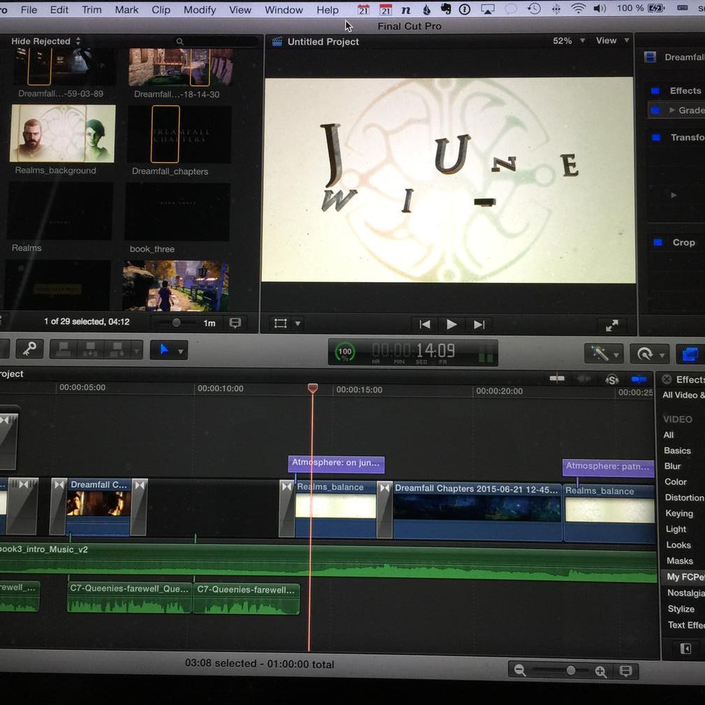705x705 pixels.
Task: Open the volume control in menu bar
Action: click(600, 8)
